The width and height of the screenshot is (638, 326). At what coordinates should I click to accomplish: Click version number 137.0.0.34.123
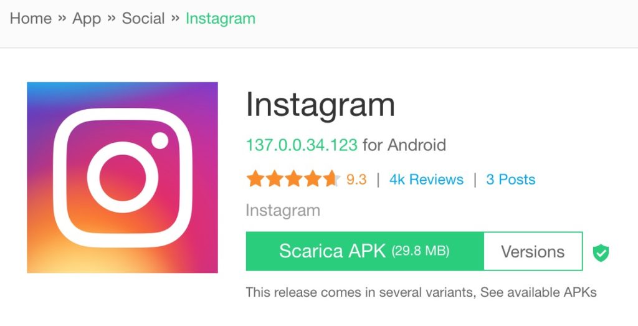[x=302, y=145]
